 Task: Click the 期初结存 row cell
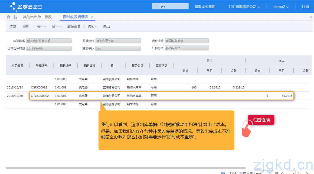pos(133,79)
